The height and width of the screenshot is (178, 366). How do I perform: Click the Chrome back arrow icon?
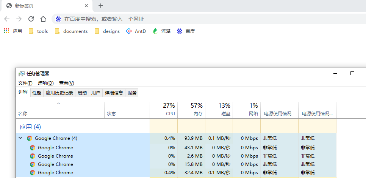pos(7,19)
